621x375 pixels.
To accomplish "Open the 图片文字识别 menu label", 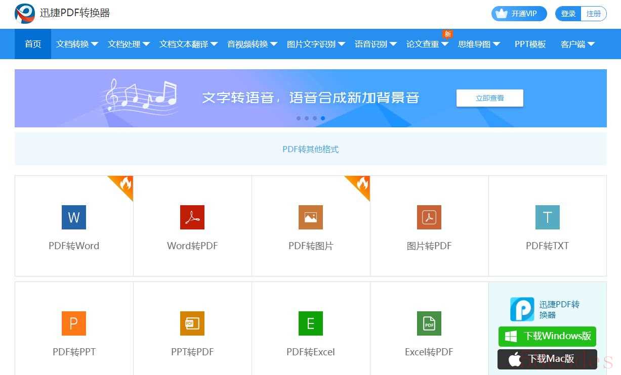I will pyautogui.click(x=311, y=44).
